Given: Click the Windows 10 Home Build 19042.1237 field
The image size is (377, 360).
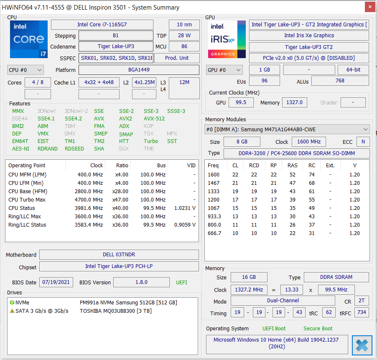Looking at the screenshot, I should (x=277, y=344).
